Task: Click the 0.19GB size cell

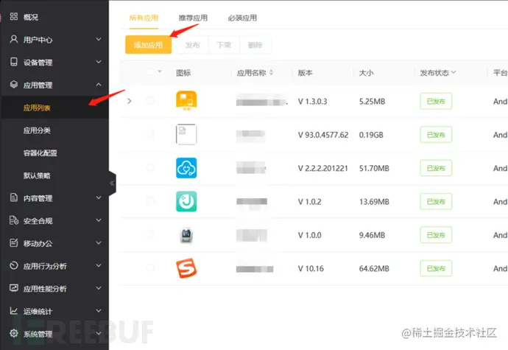Action: [371, 135]
